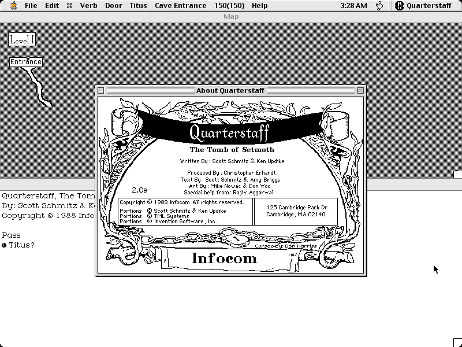Open the Apple menu

point(13,6)
